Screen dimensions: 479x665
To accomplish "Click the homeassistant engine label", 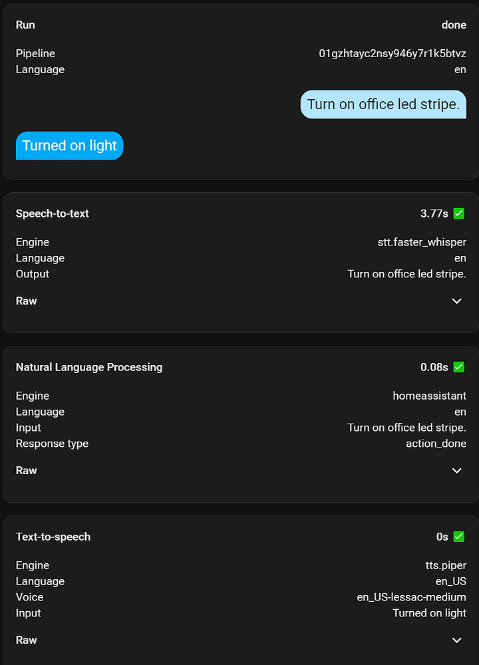I will coord(429,396).
